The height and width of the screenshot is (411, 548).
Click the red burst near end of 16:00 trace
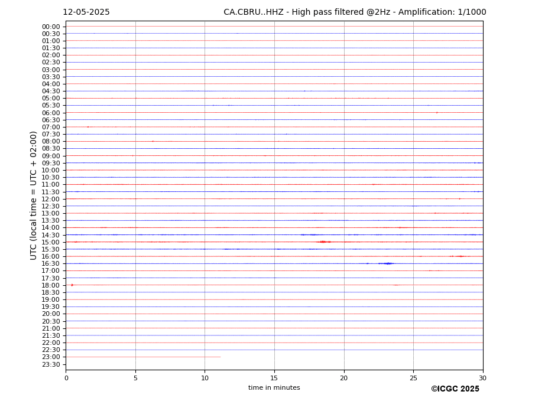tap(459, 256)
